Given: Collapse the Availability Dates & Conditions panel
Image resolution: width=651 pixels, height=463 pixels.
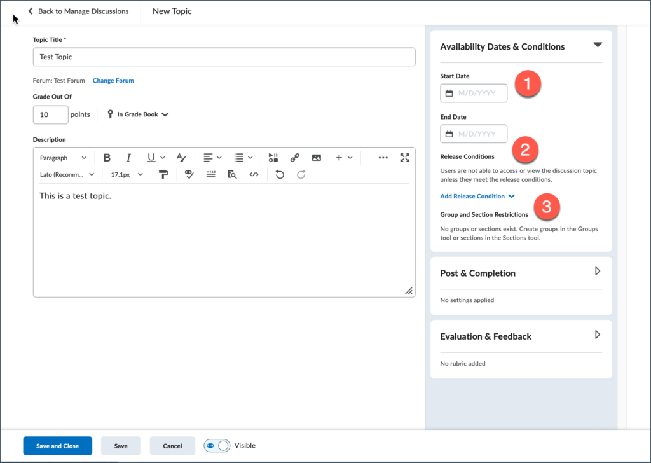Looking at the screenshot, I should [x=598, y=45].
